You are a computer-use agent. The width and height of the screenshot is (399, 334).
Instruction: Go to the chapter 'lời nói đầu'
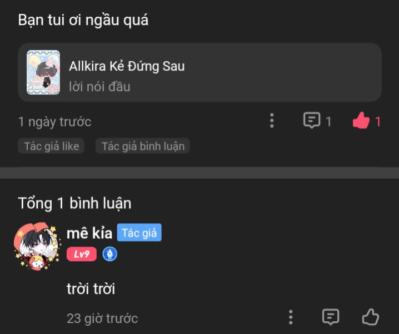[x=99, y=86]
